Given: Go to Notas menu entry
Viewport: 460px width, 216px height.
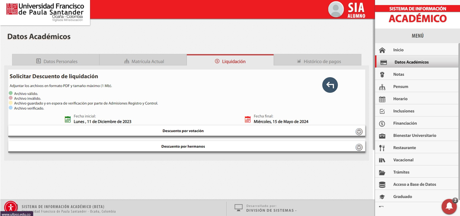Looking at the screenshot, I should pyautogui.click(x=416, y=74).
